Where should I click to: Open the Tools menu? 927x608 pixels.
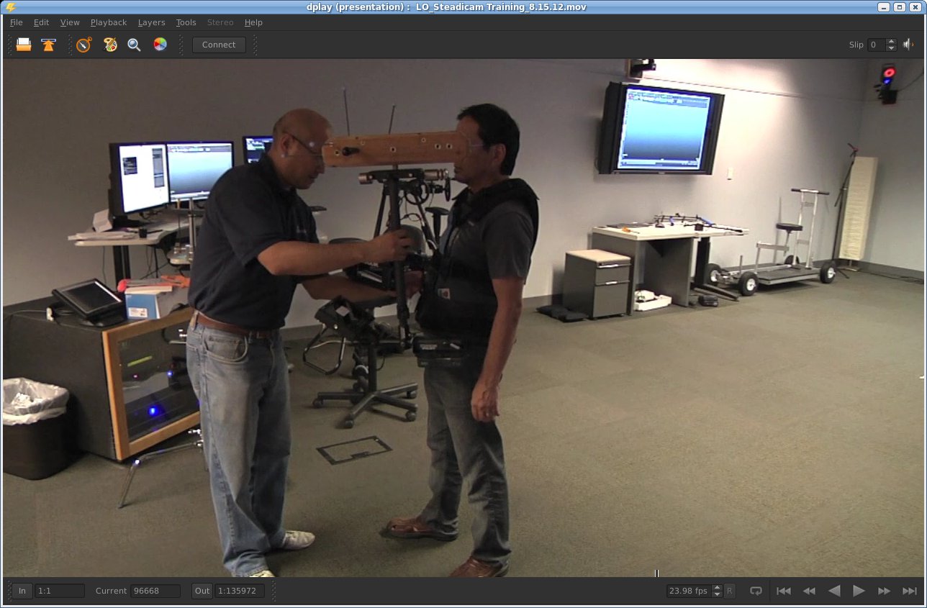click(186, 22)
